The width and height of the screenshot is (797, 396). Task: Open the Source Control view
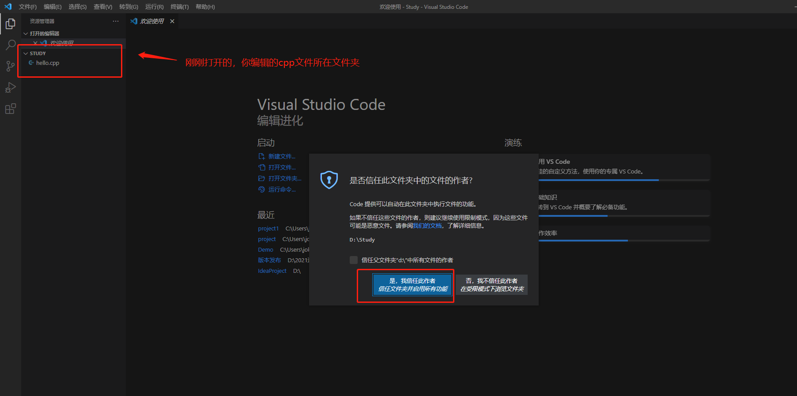(11, 66)
